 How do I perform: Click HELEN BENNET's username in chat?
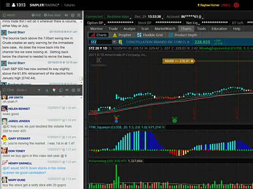pos(19,109)
